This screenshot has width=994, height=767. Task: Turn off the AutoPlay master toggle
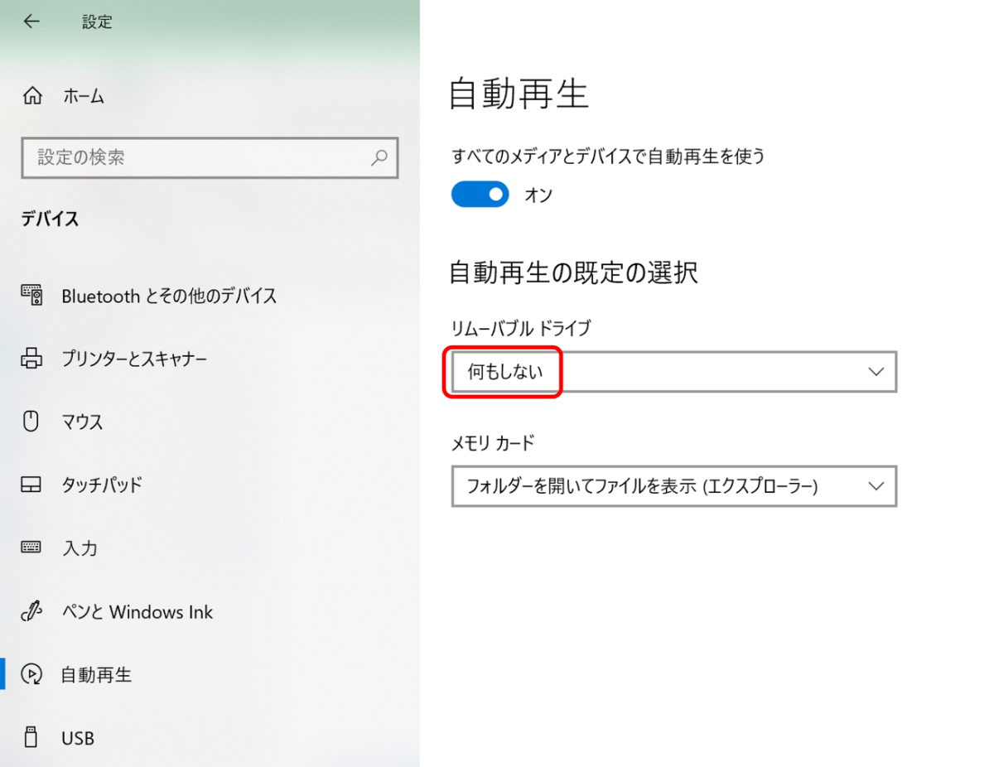click(480, 194)
